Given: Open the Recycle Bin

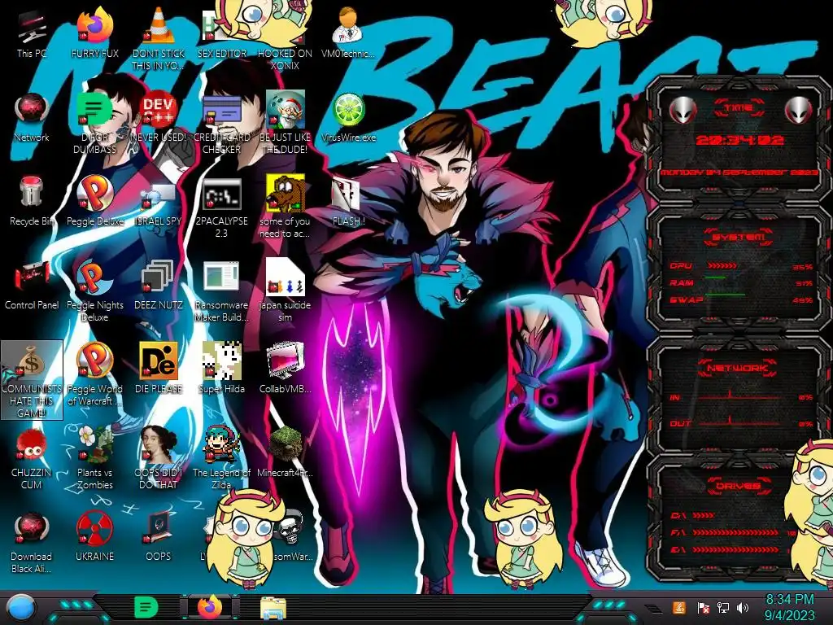Looking at the screenshot, I should pos(32,201).
